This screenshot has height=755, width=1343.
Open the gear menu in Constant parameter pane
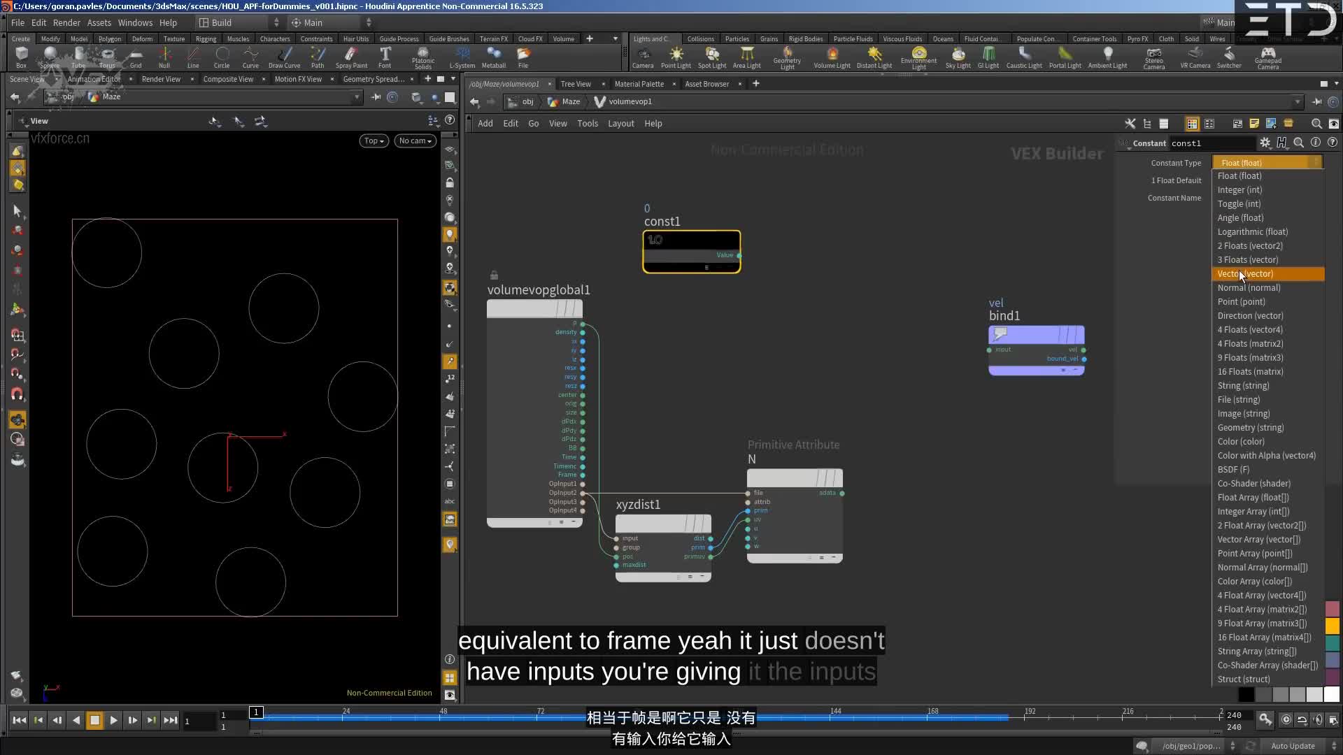click(x=1265, y=143)
